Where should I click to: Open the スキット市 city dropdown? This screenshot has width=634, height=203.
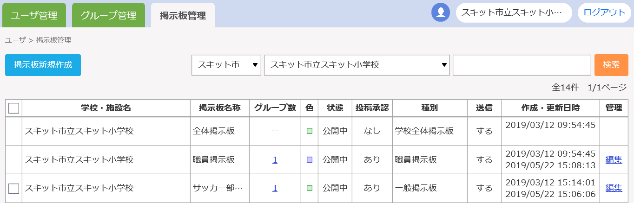227,65
